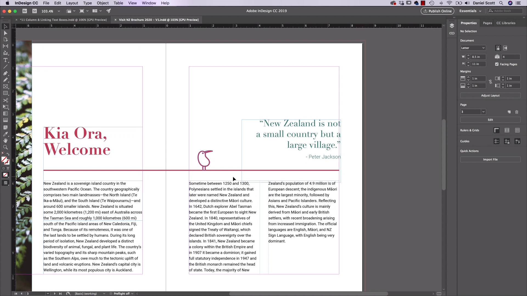This screenshot has height=296, width=527.
Task: Click the Import File button
Action: (x=490, y=160)
